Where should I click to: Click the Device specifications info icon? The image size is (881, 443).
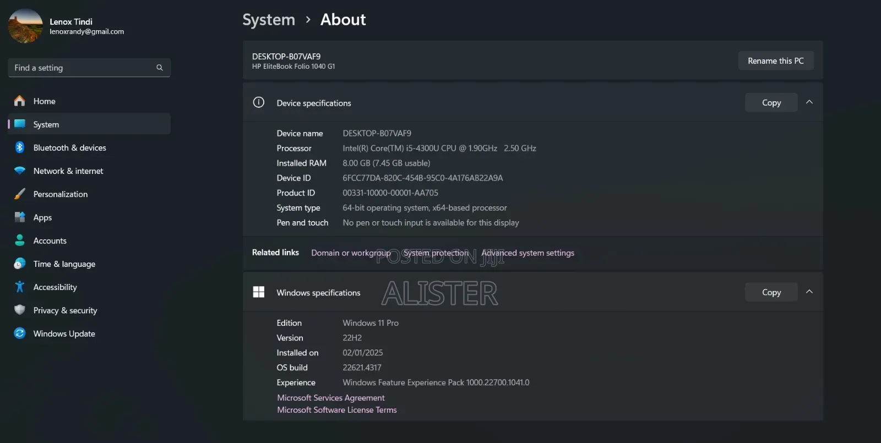click(259, 102)
